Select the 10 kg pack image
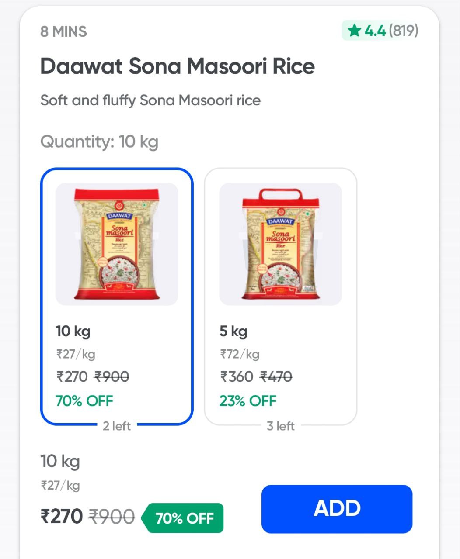 pos(117,244)
